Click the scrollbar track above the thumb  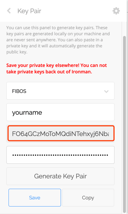[x=124, y=28]
